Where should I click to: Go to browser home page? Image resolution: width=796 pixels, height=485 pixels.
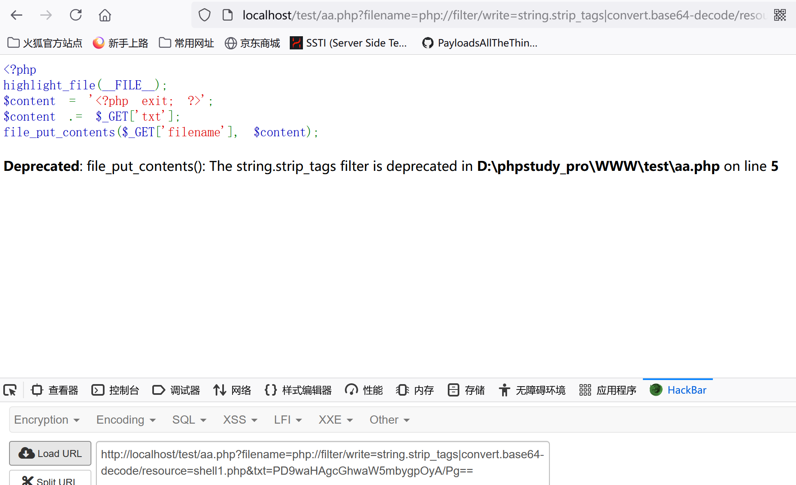105,15
